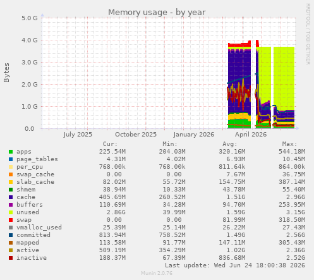Click the 'swap' legend label

tap(24, 220)
